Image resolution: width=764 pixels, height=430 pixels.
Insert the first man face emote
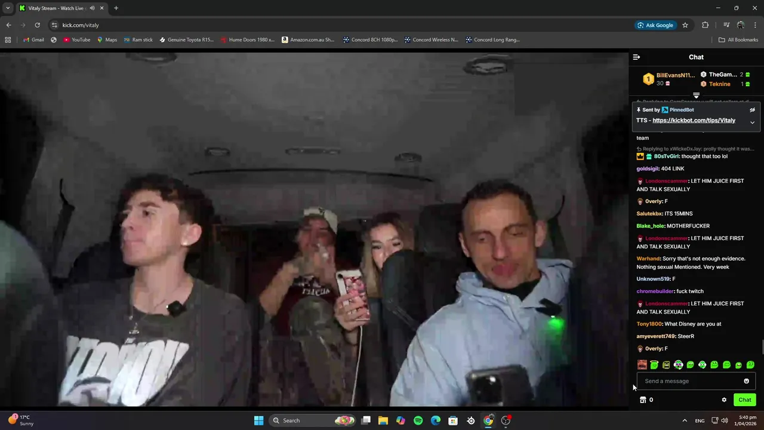click(x=642, y=365)
